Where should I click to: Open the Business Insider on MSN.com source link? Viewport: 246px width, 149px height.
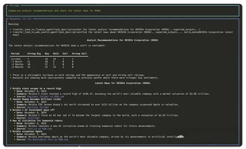coord(45,96)
